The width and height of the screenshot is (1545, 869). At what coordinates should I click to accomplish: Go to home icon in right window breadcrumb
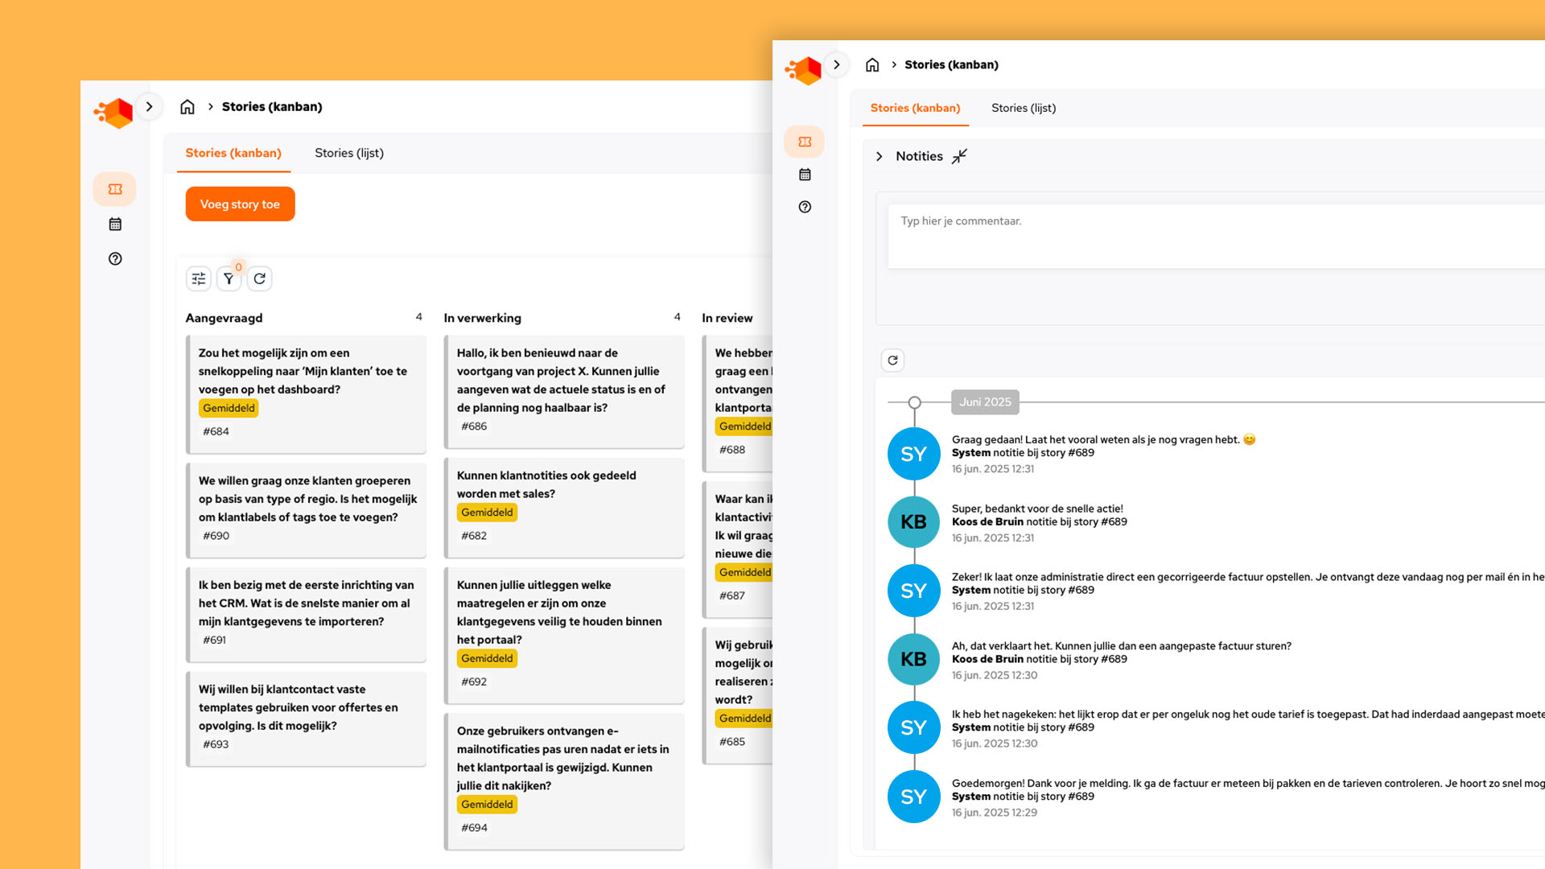(872, 65)
